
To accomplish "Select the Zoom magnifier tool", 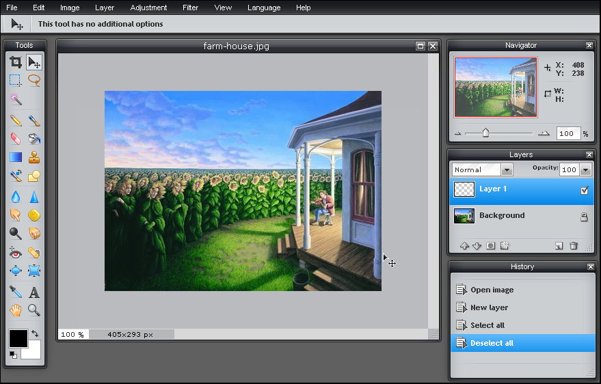I will click(34, 310).
